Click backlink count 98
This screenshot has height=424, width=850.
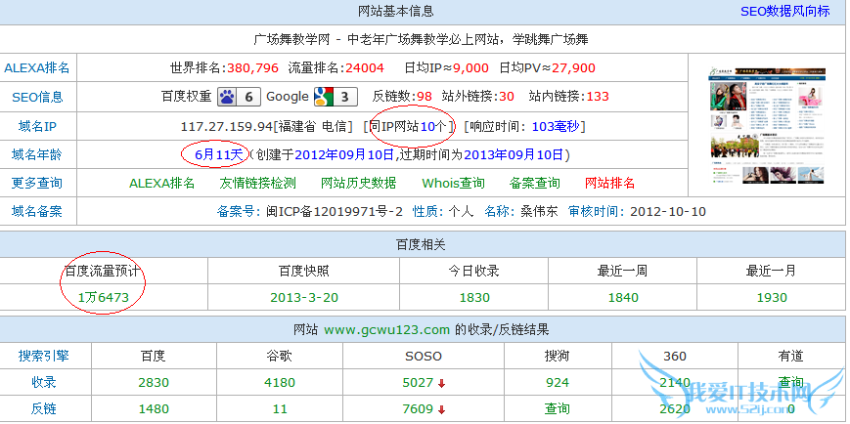[x=425, y=97]
